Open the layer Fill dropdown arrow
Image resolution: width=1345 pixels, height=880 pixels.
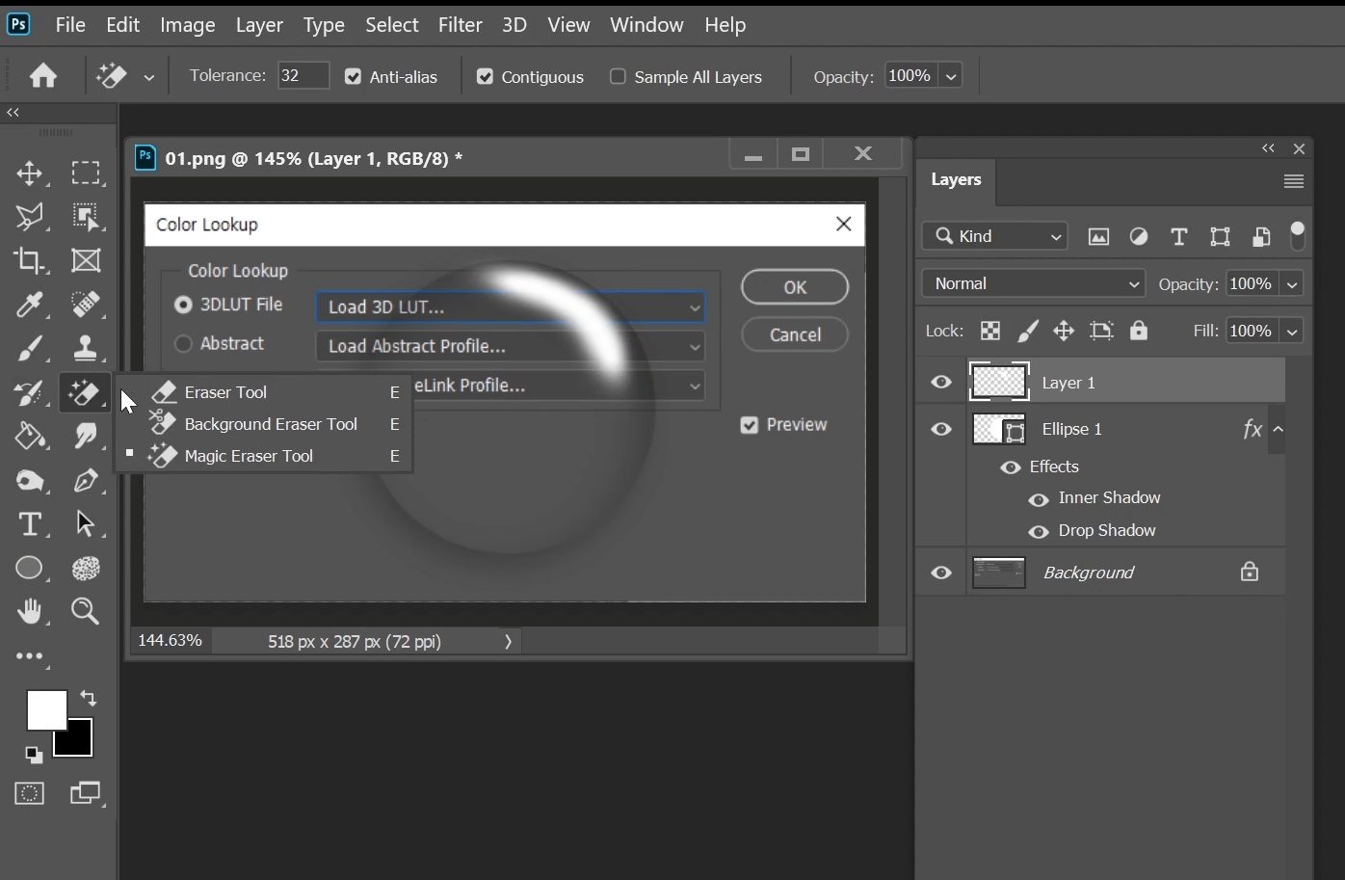point(1292,331)
